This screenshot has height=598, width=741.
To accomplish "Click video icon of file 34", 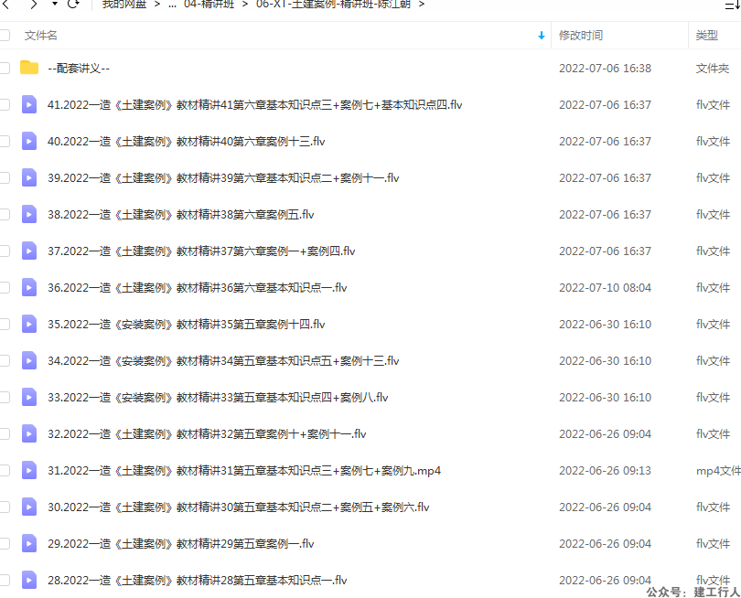I will point(29,361).
